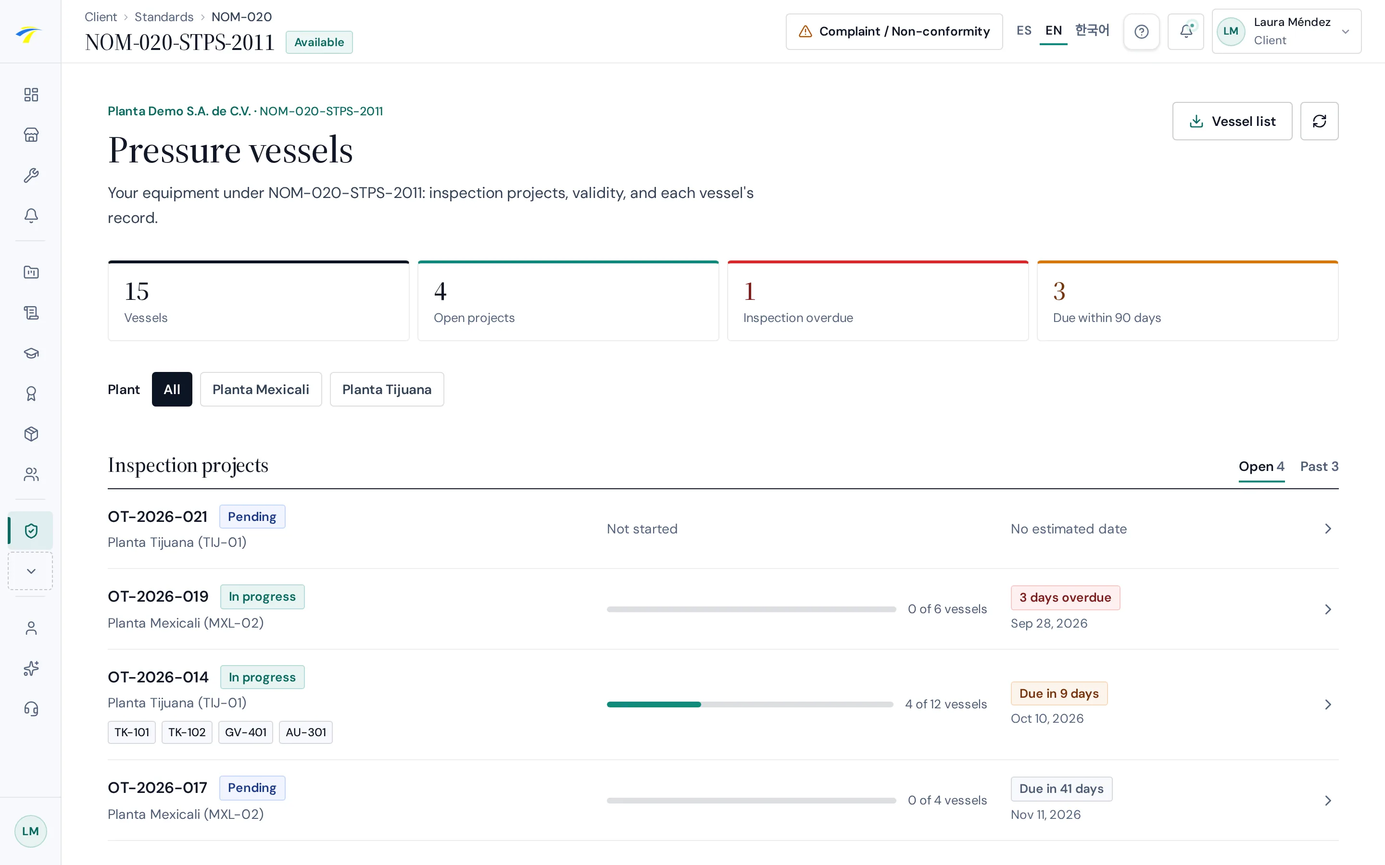Go to Standards in the breadcrumb

tap(164, 17)
